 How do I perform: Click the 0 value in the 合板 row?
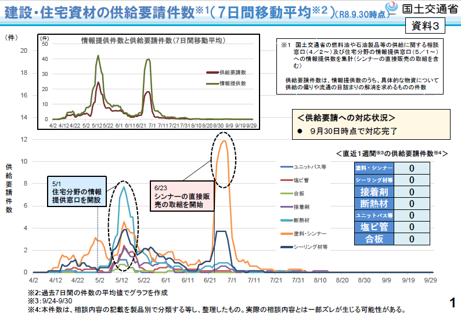click(x=412, y=239)
